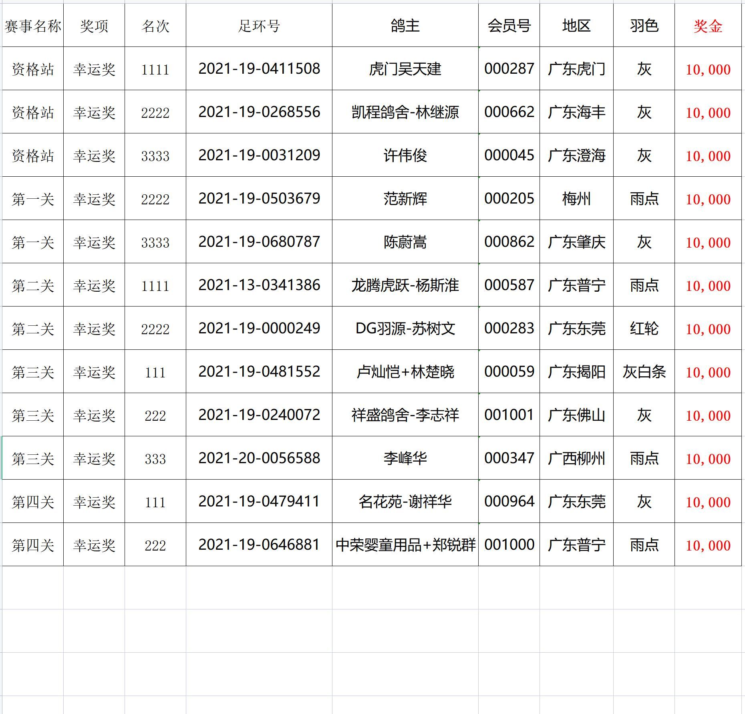Select the 地区 header cell

(576, 25)
